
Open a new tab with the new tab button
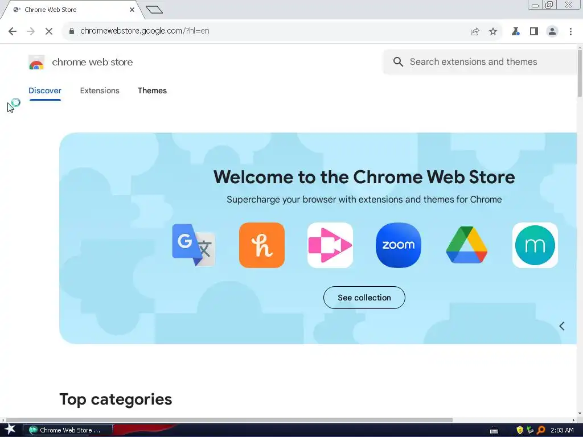[x=154, y=10]
